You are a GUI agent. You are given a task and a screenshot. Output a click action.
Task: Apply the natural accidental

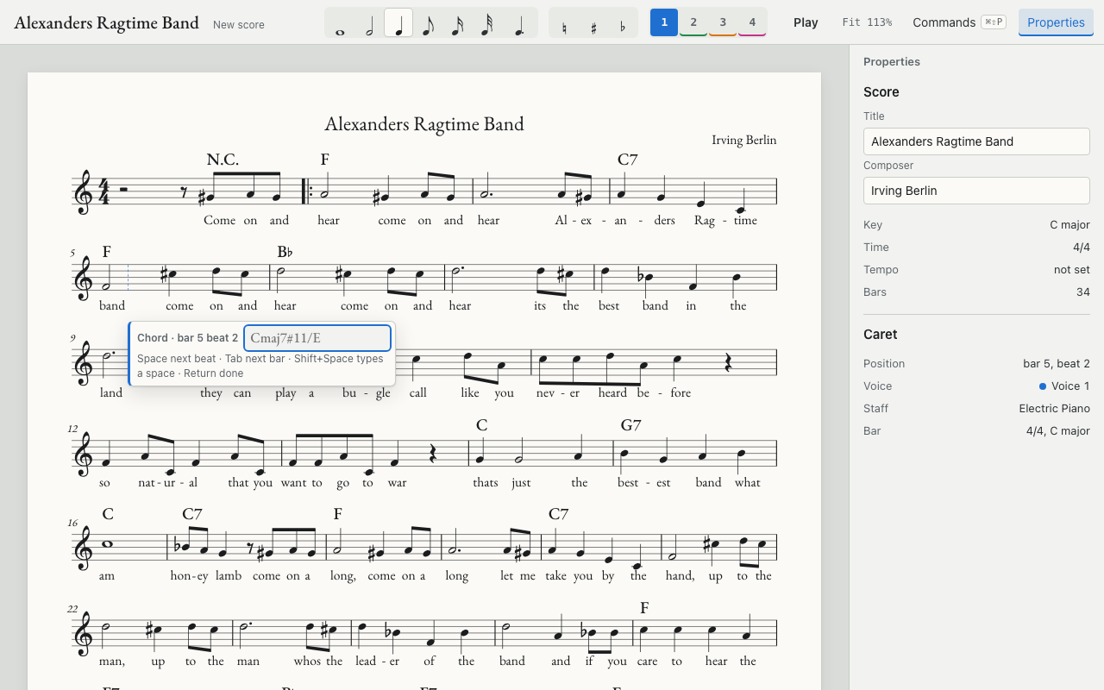click(x=564, y=22)
